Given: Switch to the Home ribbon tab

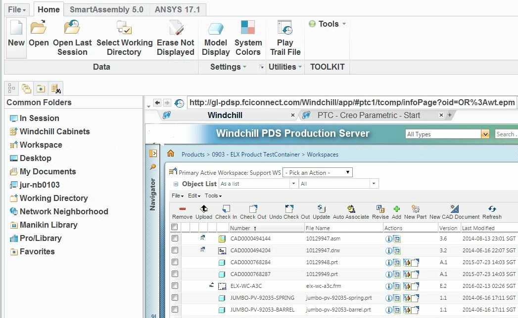Looking at the screenshot, I should click(48, 9).
